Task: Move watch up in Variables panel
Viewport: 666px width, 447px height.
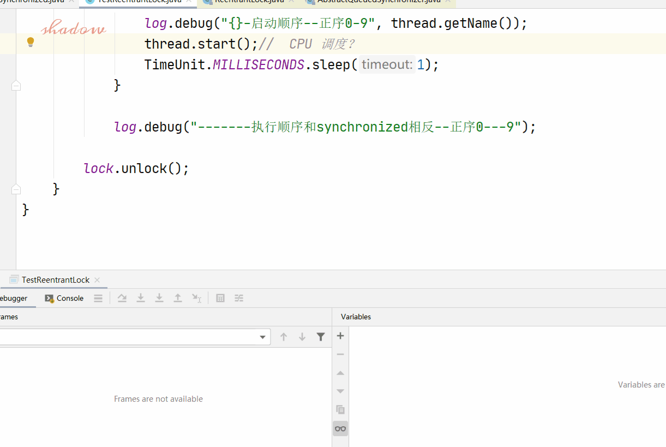Action: coord(340,373)
